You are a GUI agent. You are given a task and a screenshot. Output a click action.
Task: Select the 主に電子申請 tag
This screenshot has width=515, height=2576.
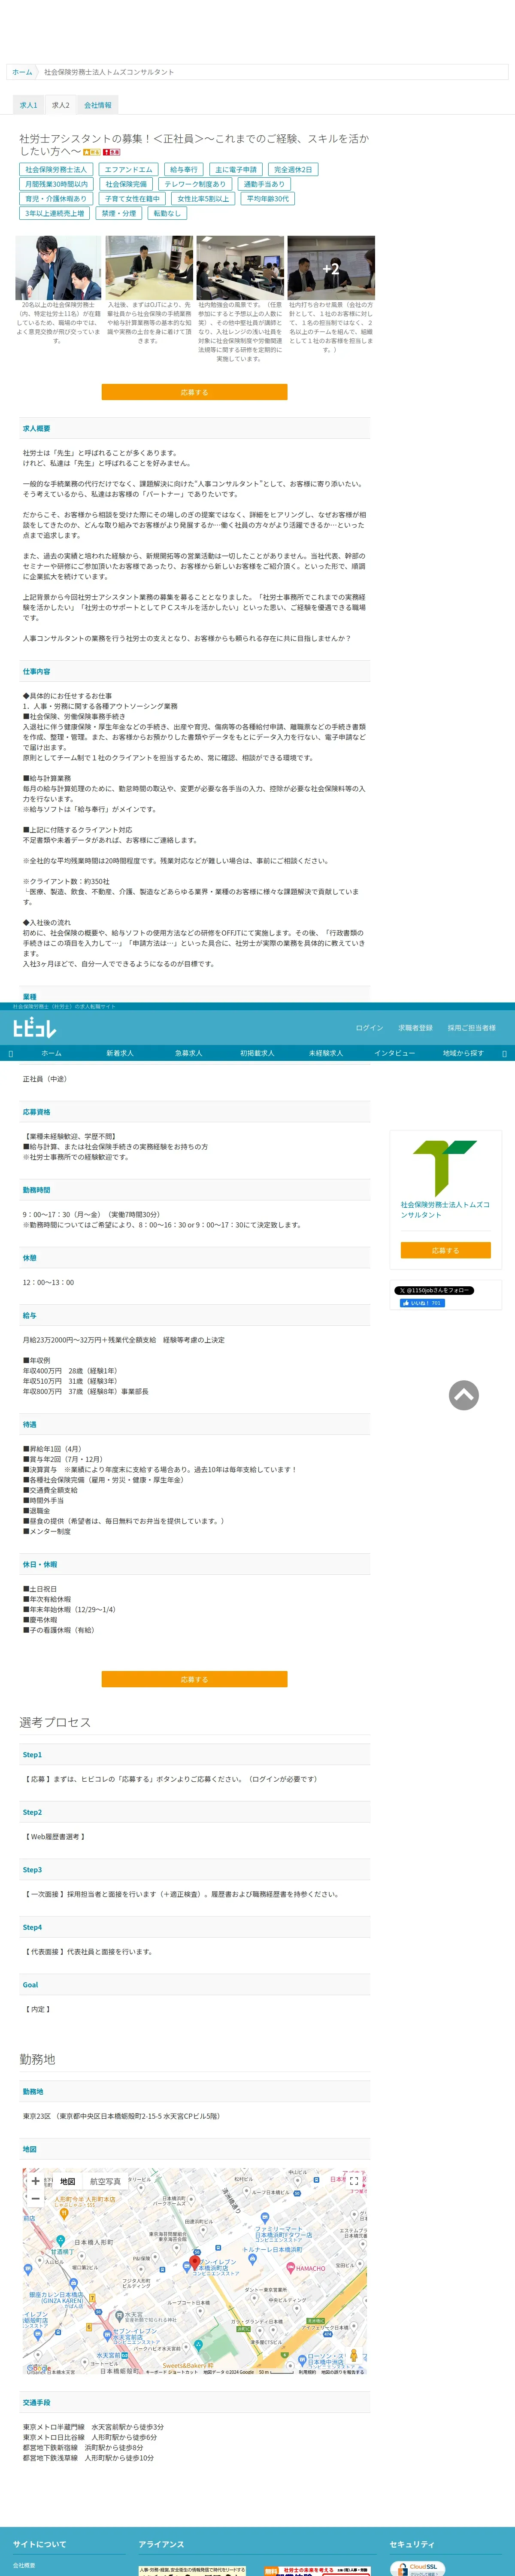click(x=236, y=170)
